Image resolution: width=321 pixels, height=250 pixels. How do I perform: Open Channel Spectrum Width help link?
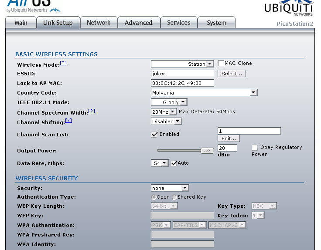92,111
